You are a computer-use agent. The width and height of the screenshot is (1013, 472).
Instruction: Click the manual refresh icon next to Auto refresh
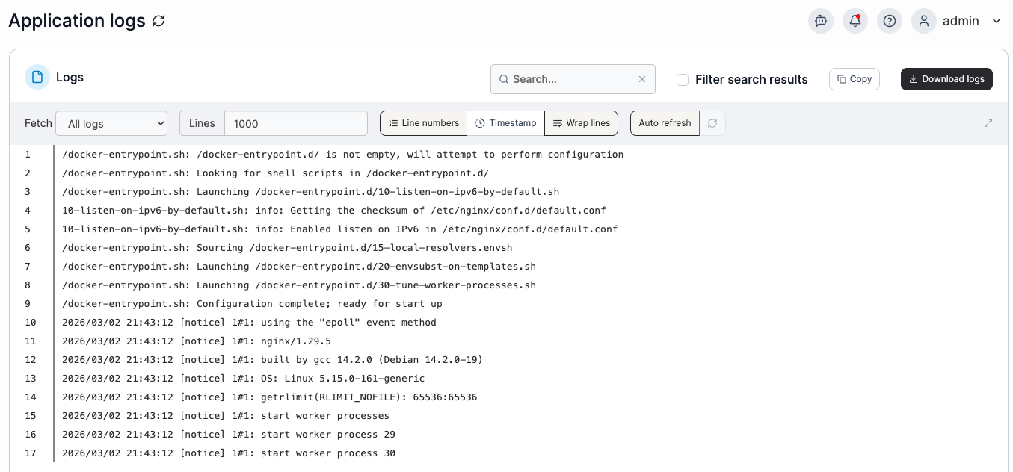712,123
